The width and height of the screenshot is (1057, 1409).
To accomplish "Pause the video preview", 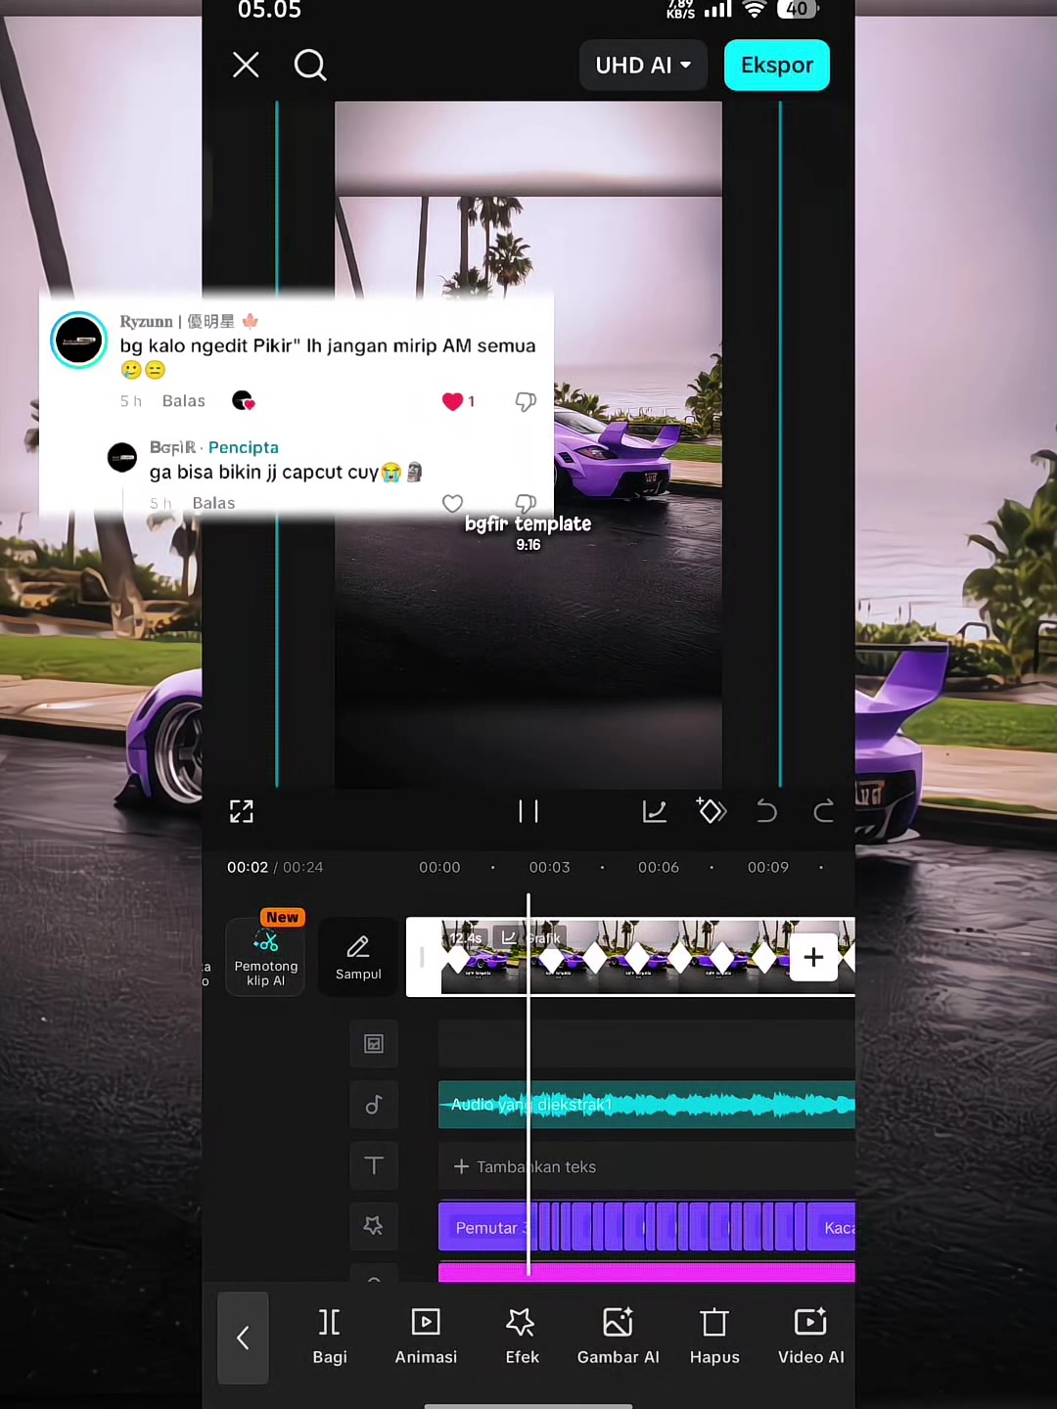I will click(528, 811).
